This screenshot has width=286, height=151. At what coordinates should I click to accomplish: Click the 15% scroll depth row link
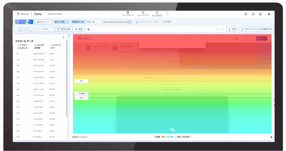18,66
